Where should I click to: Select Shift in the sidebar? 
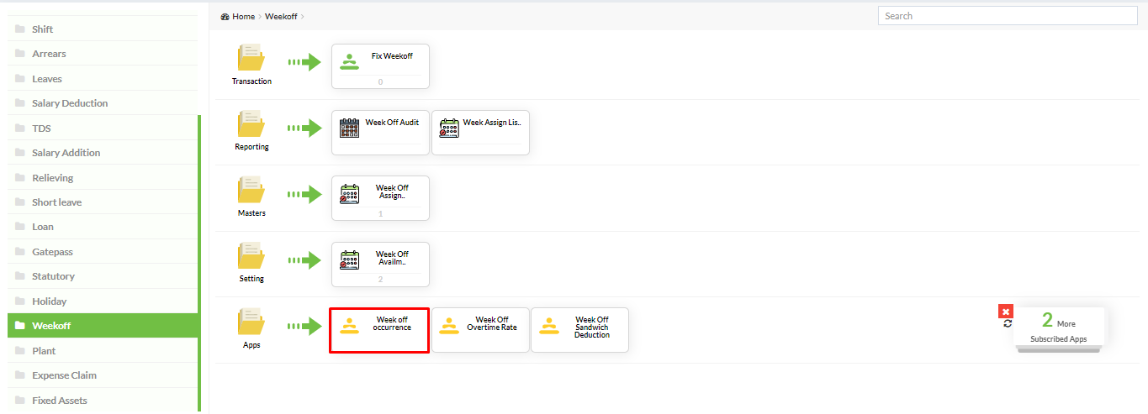coord(103,29)
